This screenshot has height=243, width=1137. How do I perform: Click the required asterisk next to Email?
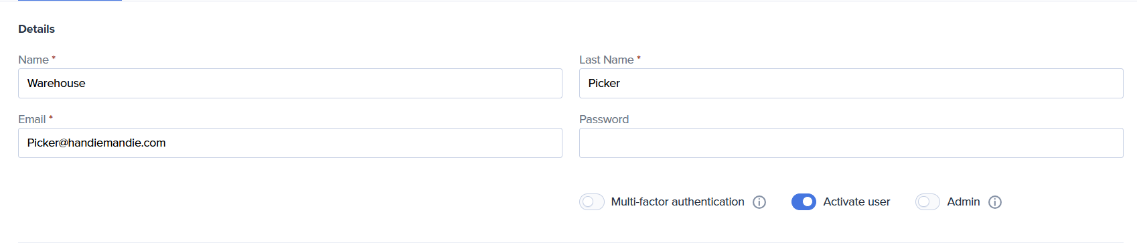(51, 118)
